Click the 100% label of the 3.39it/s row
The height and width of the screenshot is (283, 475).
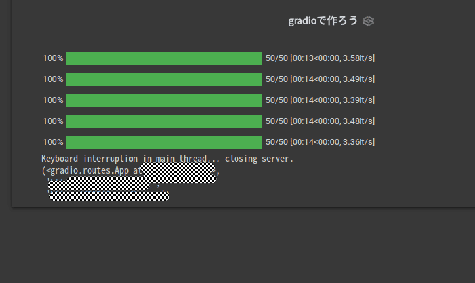53,100
